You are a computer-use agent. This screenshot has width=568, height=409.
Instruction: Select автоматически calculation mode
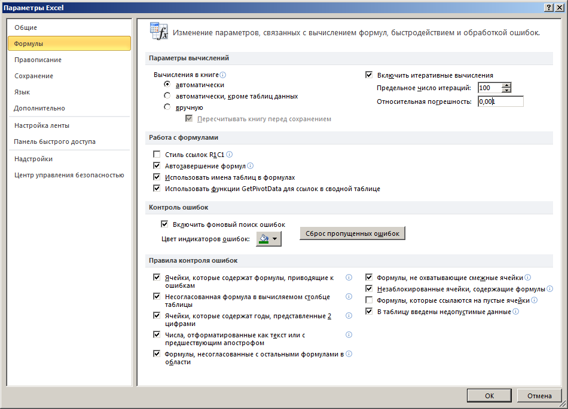167,84
